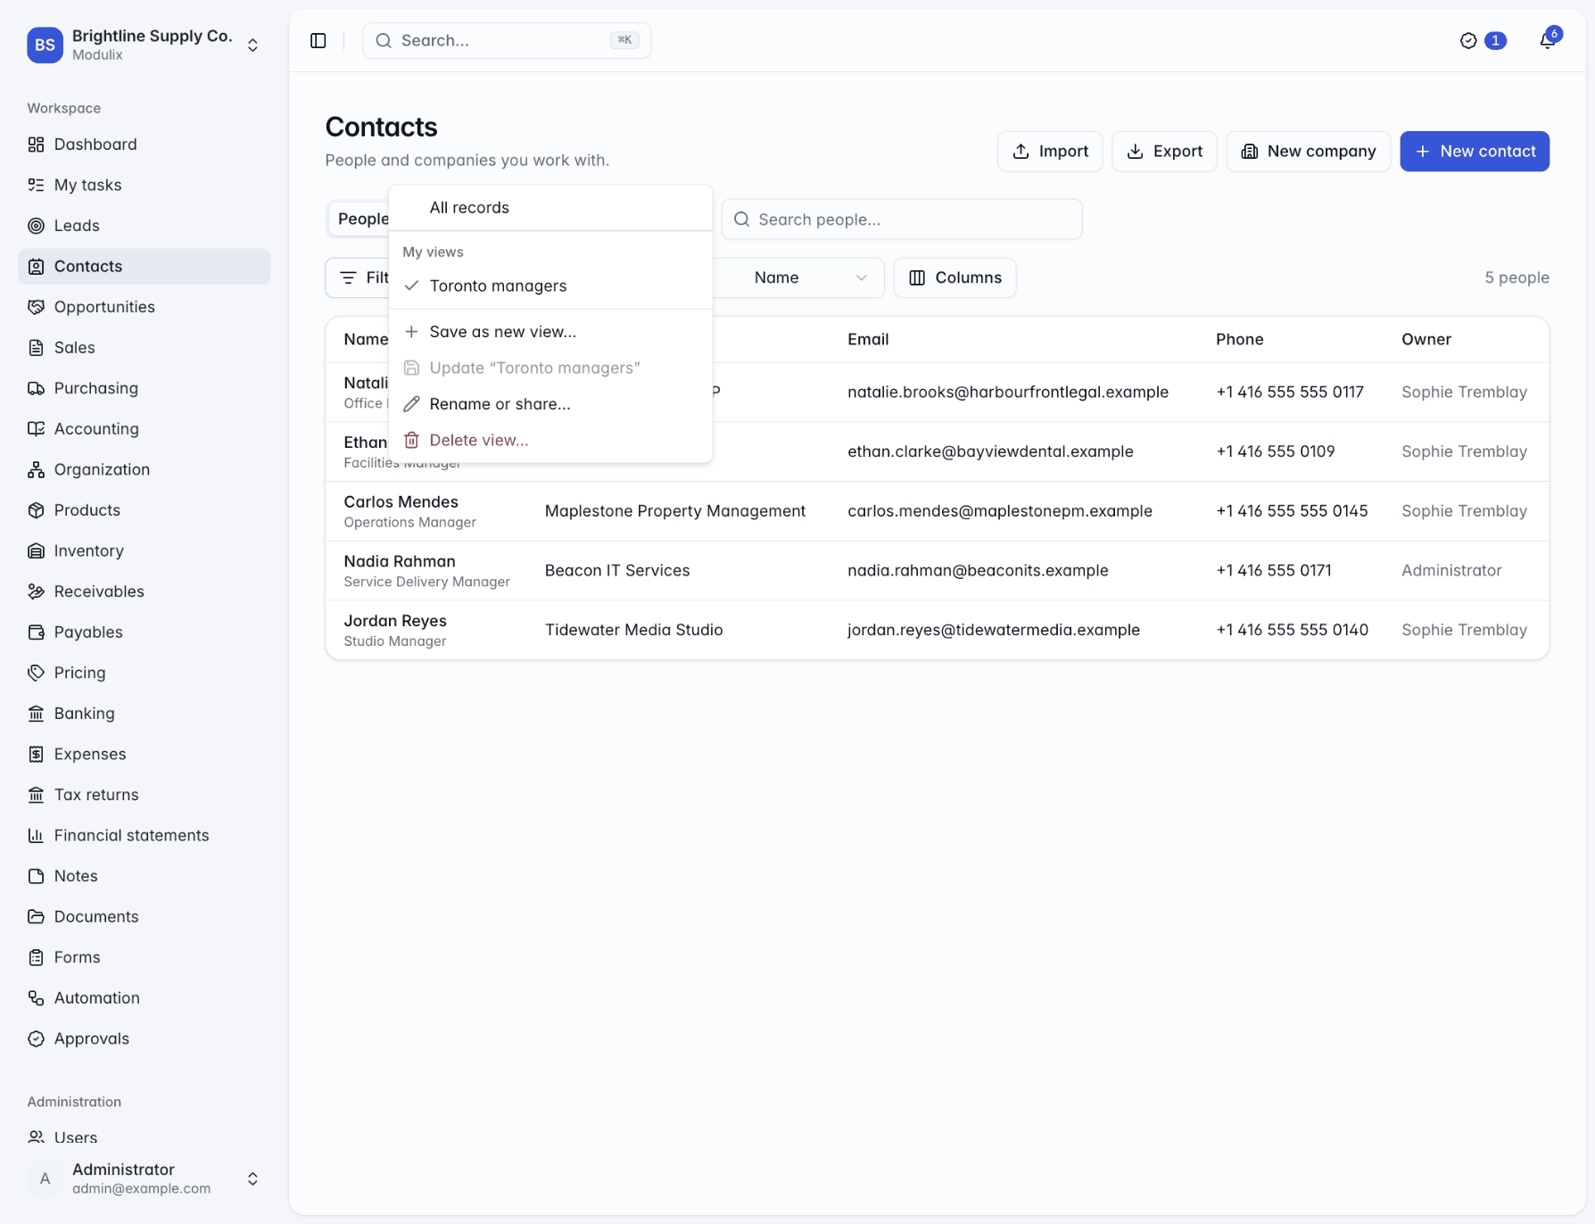
Task: Open Opportunities from the sidebar
Action: [144, 307]
